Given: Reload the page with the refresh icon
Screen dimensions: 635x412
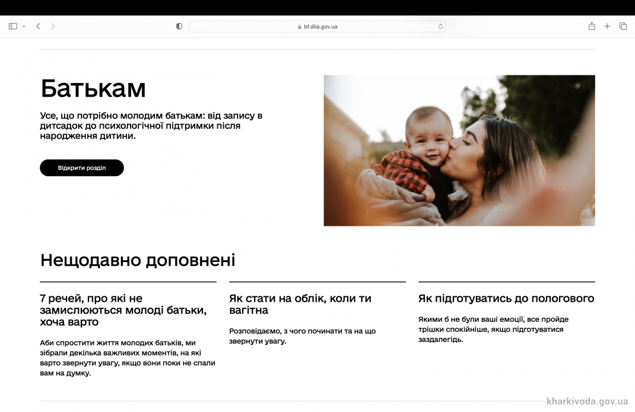Looking at the screenshot, I should point(440,26).
